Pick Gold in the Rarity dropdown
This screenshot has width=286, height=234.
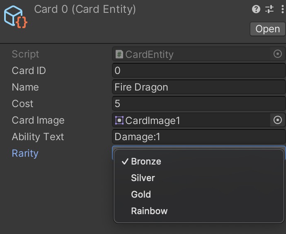pyautogui.click(x=141, y=194)
